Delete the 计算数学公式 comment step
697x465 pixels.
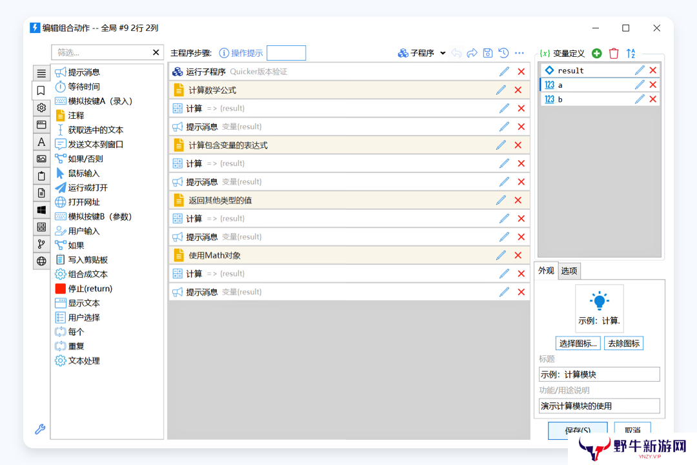[x=518, y=90]
